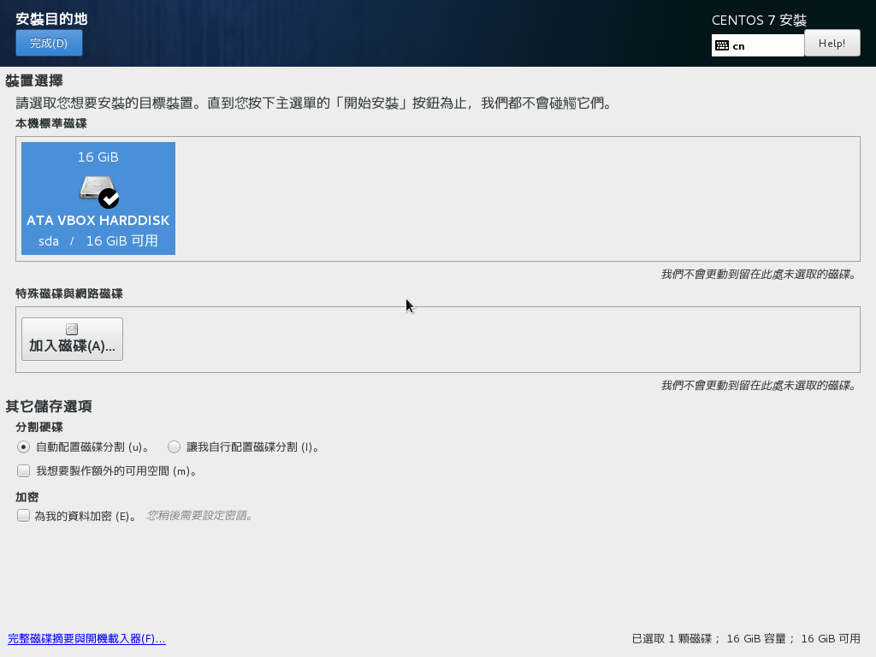The image size is (876, 657).
Task: Open 完整磁碟摘要與開機載入器(F) link
Action: [86, 638]
